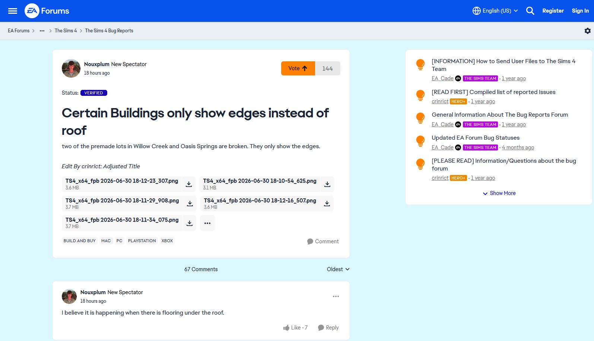The height and width of the screenshot is (341, 594).
Task: Click lightbulb icon beside General Information About Bug Reports
Action: click(420, 118)
